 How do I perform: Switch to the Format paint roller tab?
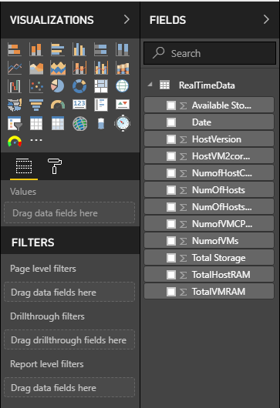point(55,166)
